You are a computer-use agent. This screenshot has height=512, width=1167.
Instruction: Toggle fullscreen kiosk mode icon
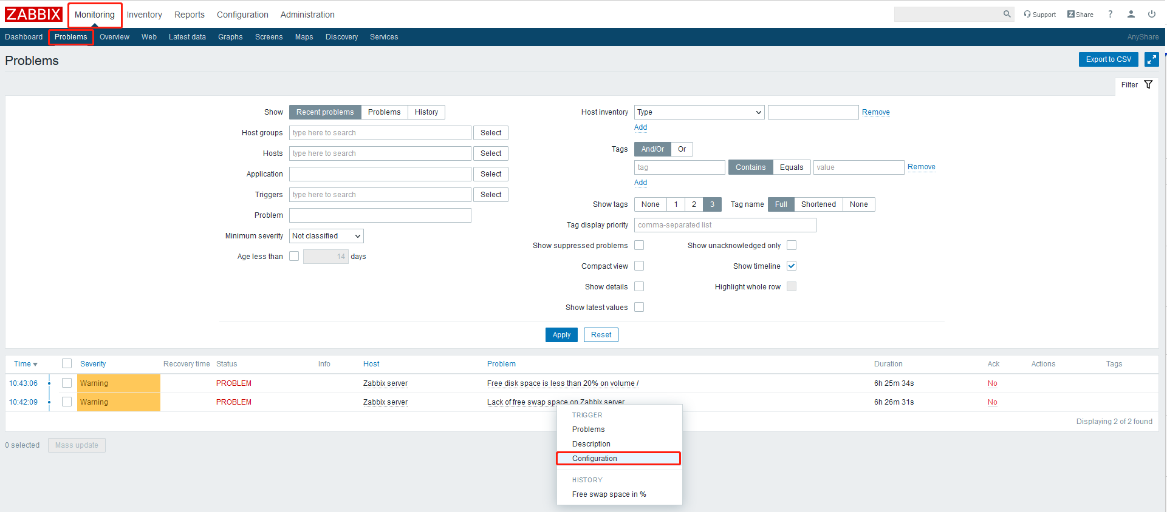click(1151, 59)
